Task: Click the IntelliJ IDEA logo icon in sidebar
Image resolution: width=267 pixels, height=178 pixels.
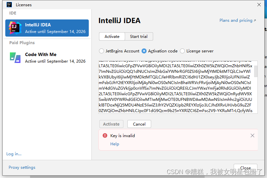Action: (x=15, y=28)
